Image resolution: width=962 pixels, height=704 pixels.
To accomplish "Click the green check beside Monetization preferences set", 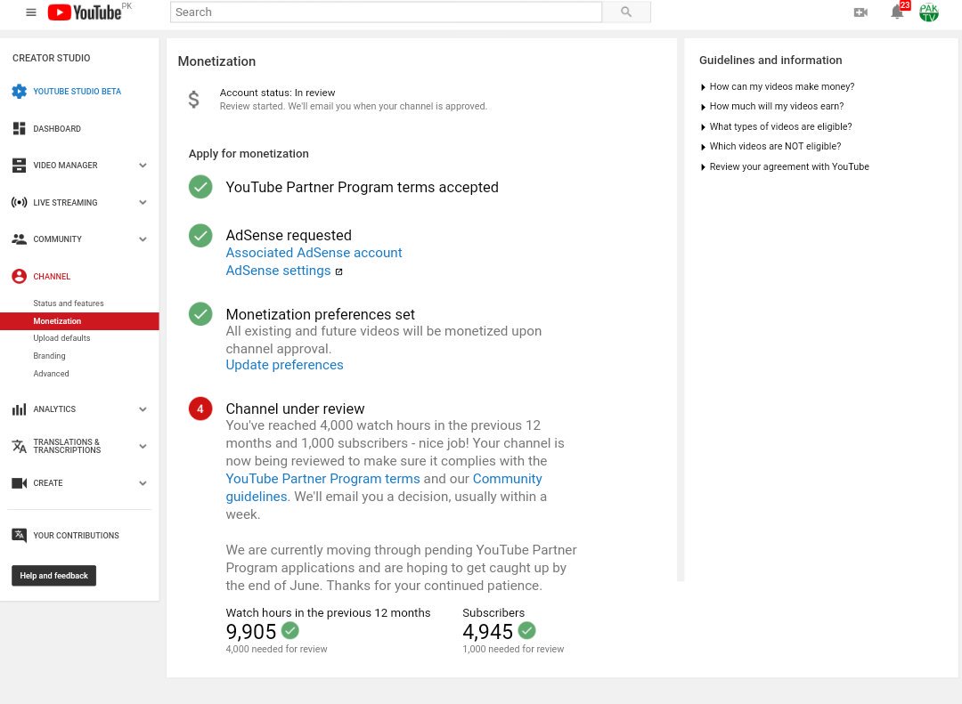I will tap(200, 314).
